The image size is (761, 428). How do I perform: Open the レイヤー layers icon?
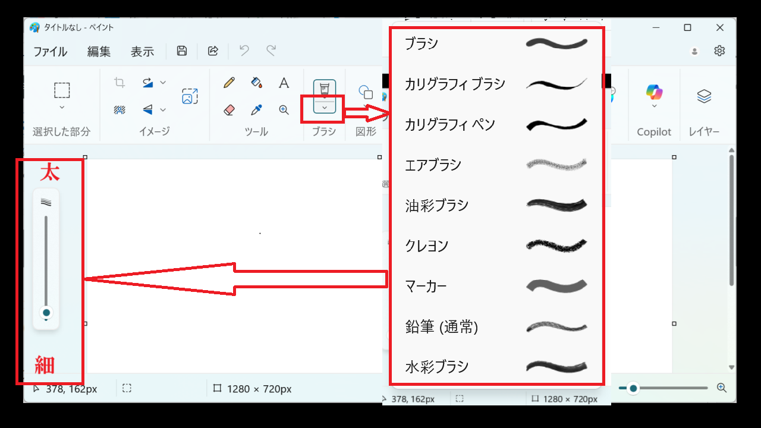click(x=704, y=96)
